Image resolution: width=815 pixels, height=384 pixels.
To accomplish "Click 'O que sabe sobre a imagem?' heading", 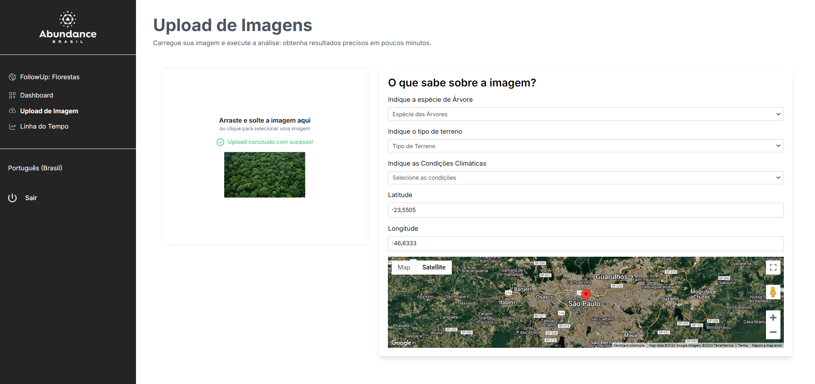I will tap(462, 83).
